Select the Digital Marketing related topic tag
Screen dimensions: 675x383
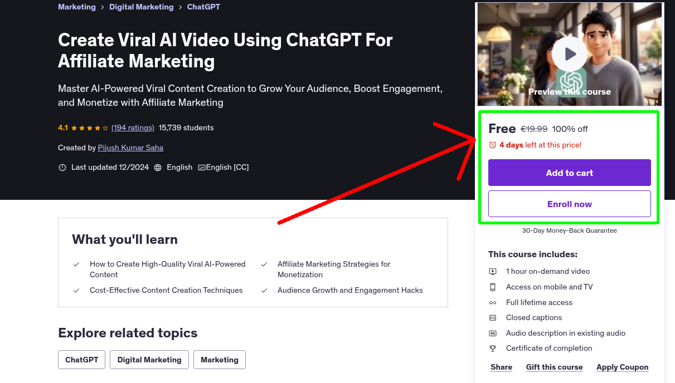[x=149, y=360]
